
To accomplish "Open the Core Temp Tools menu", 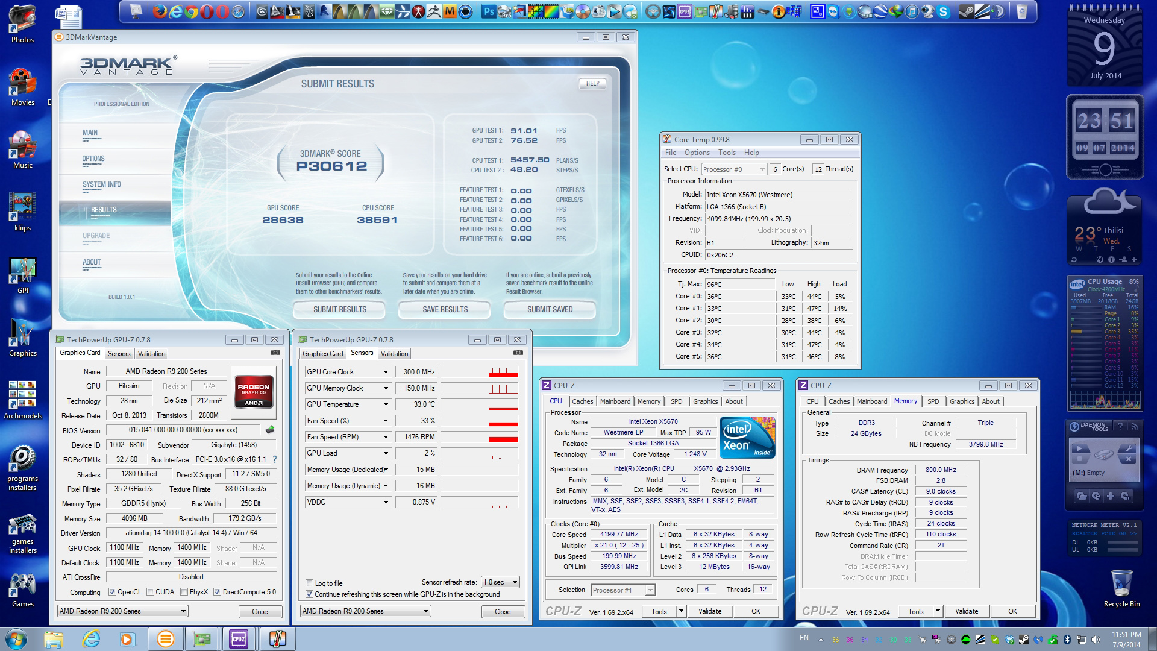I will click(x=726, y=153).
